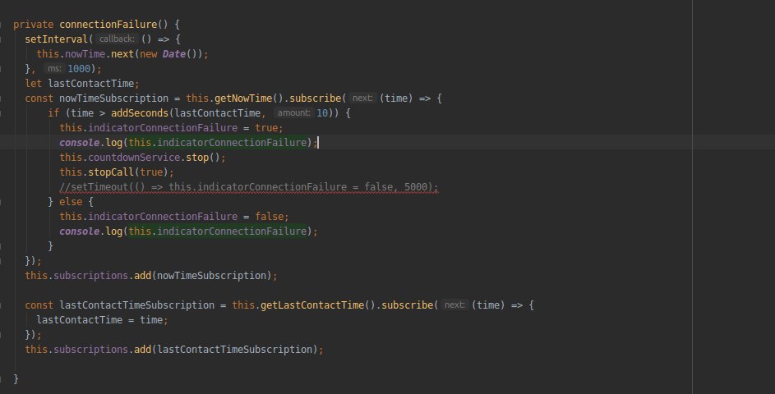Click the stopCall method name

click(x=111, y=172)
